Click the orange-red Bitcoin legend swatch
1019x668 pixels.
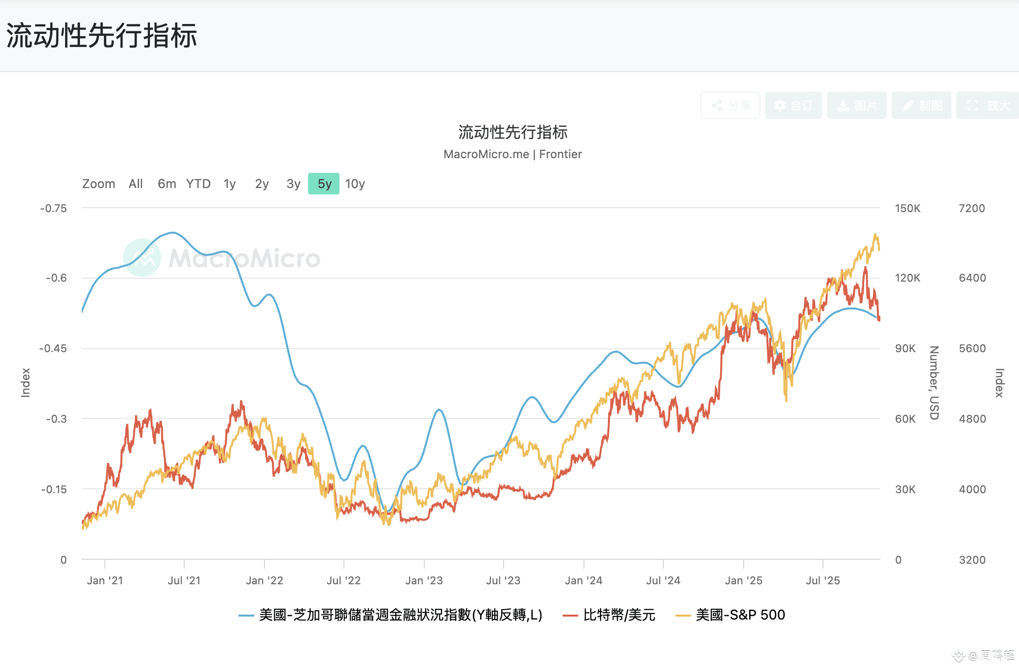[x=570, y=615]
